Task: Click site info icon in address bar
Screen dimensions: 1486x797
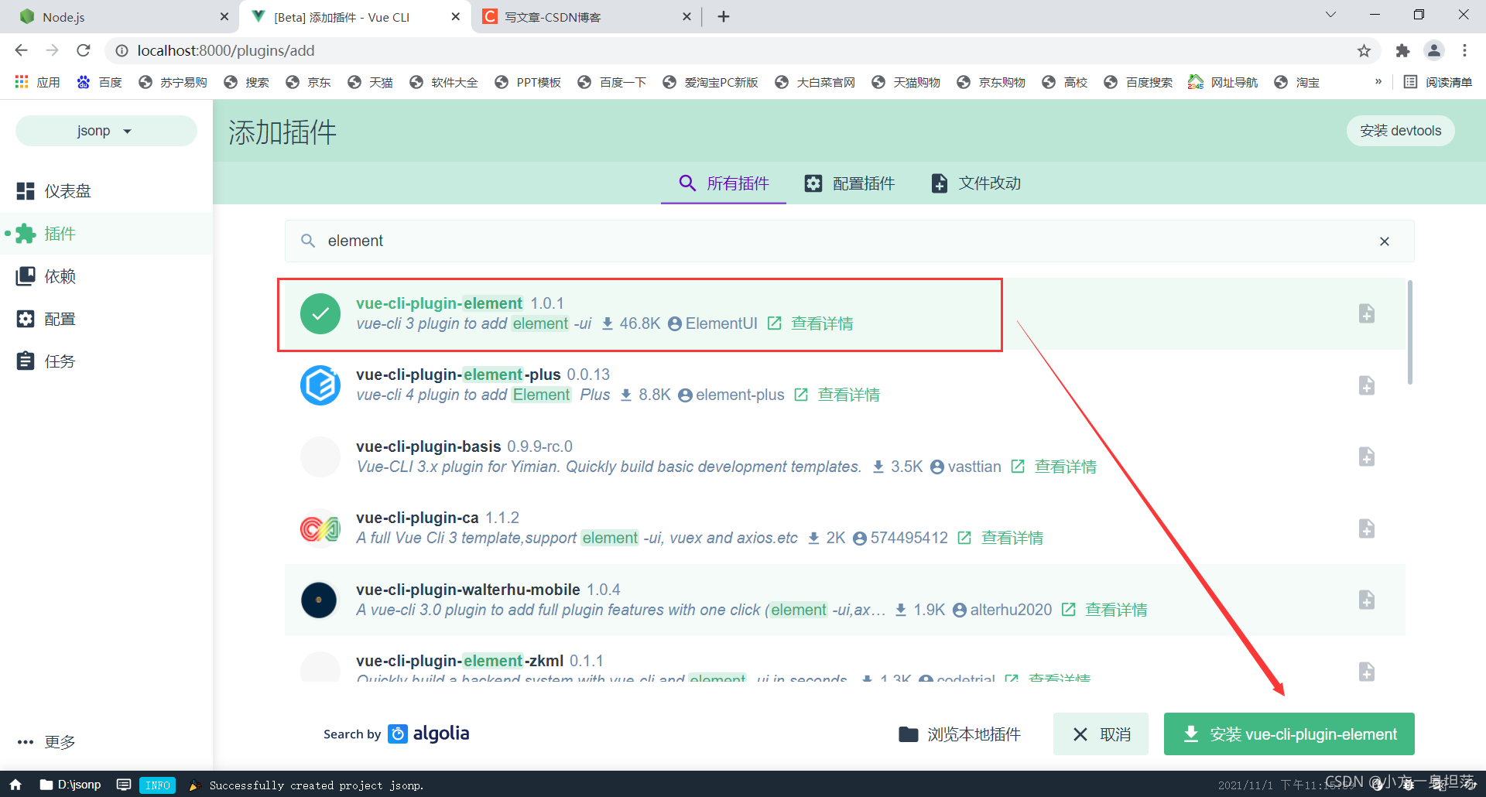Action: coord(122,50)
